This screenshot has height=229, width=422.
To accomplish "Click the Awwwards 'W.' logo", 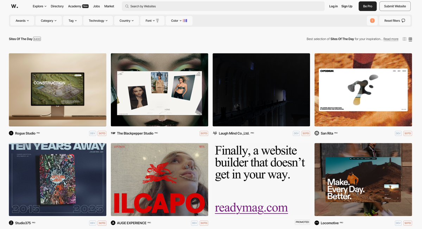I will 14,6.
